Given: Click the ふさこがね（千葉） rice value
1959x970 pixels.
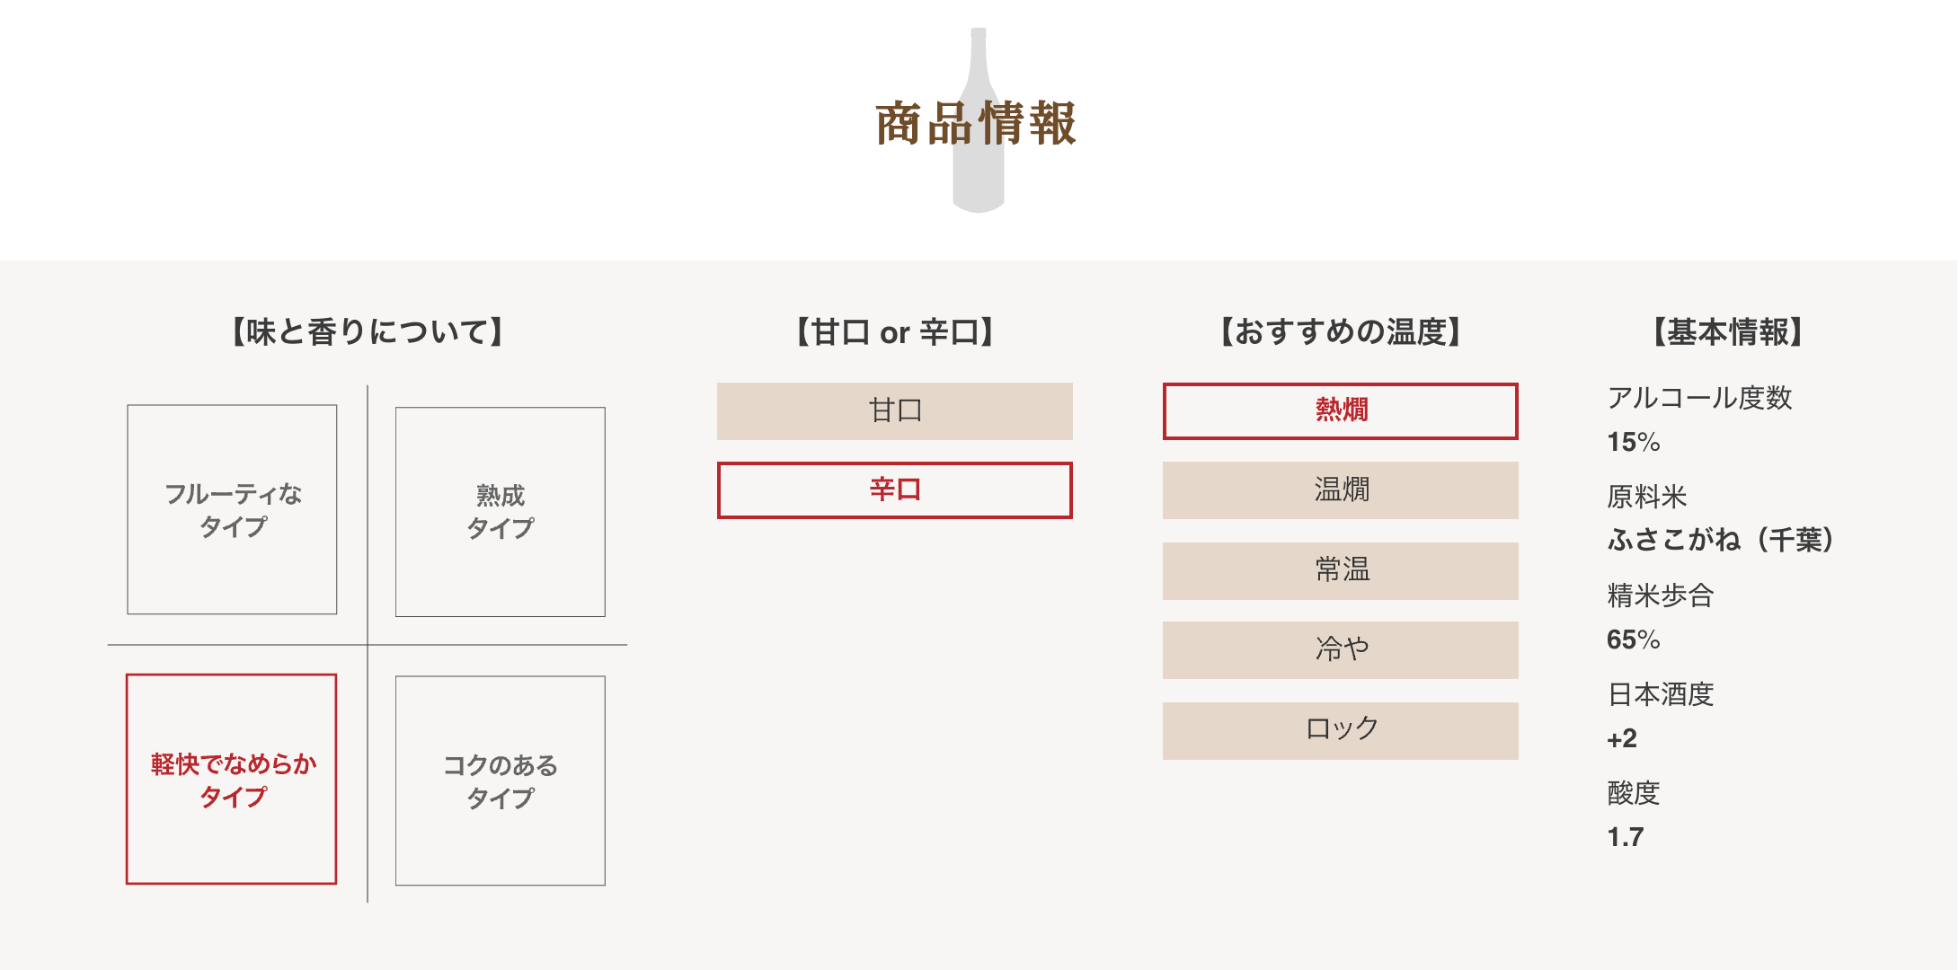Looking at the screenshot, I should point(1721,539).
